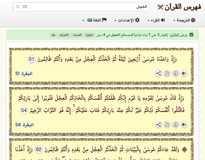The height and width of the screenshot is (160, 205).
Task: Toggle the results summary checkbox
Action: click(x=191, y=35)
